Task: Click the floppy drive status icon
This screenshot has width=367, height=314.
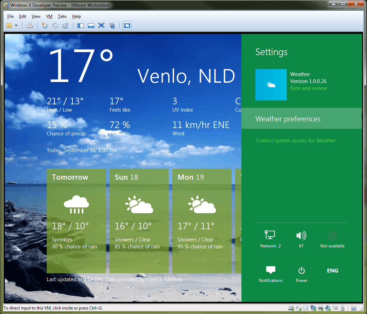Action: click(306, 308)
